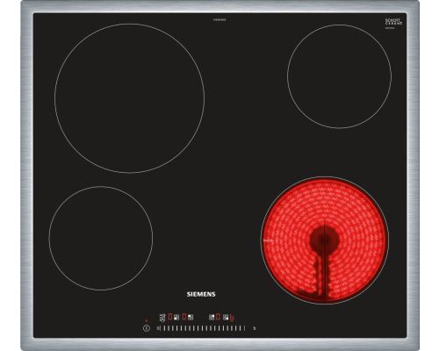Click the Schott Ceran logo in corner
The image size is (439, 351).
pyautogui.click(x=393, y=22)
